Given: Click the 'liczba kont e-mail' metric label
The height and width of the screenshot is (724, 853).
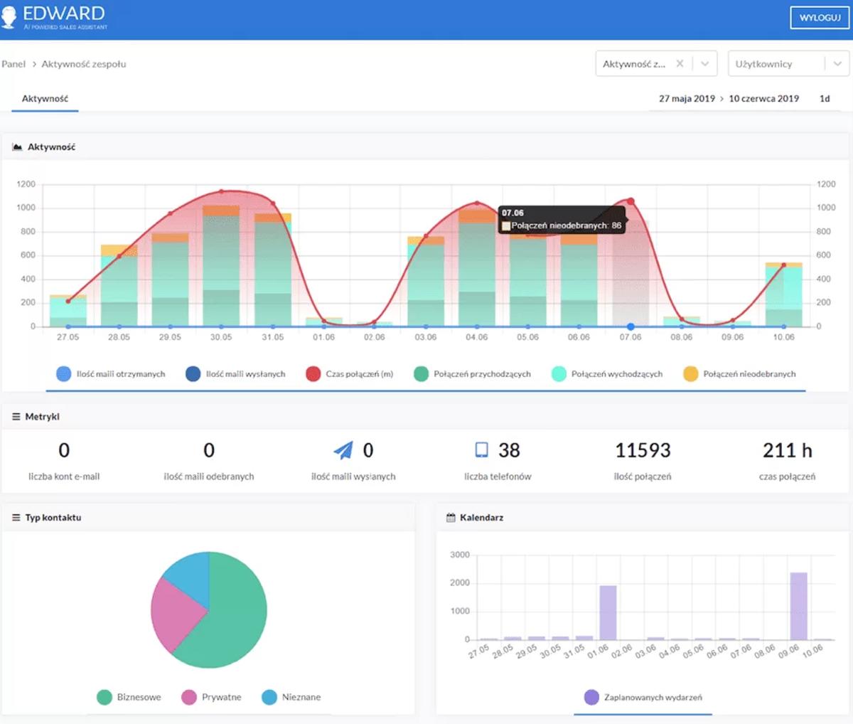Looking at the screenshot, I should 64,477.
